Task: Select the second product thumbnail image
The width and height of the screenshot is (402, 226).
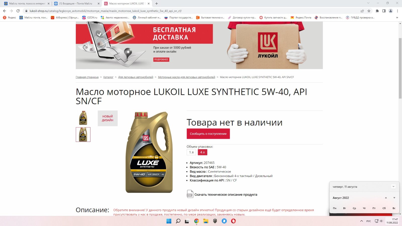Action: tap(83, 135)
